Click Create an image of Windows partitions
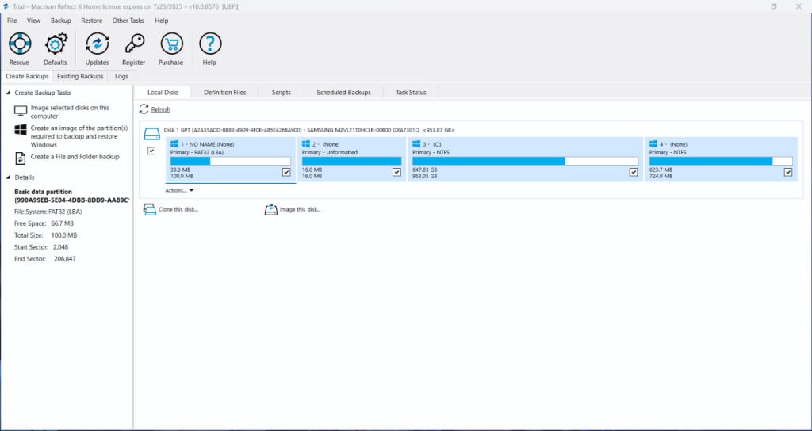The image size is (812, 431). point(79,136)
